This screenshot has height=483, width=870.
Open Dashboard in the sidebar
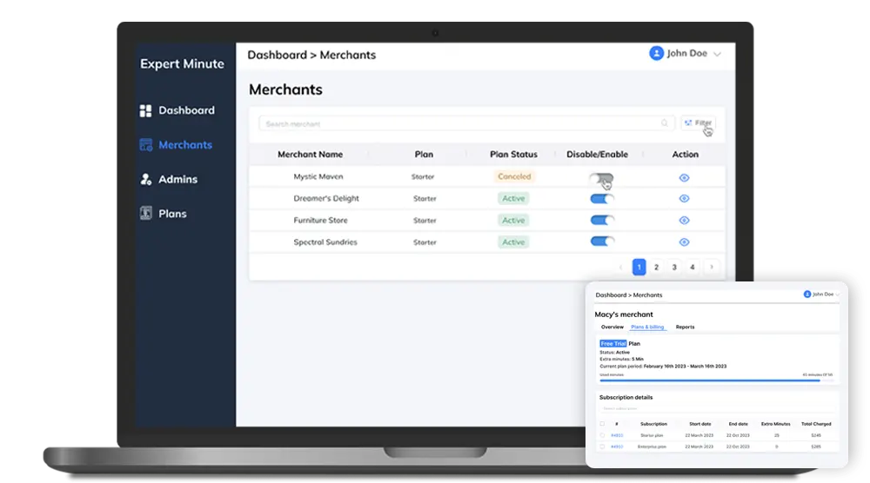click(177, 110)
